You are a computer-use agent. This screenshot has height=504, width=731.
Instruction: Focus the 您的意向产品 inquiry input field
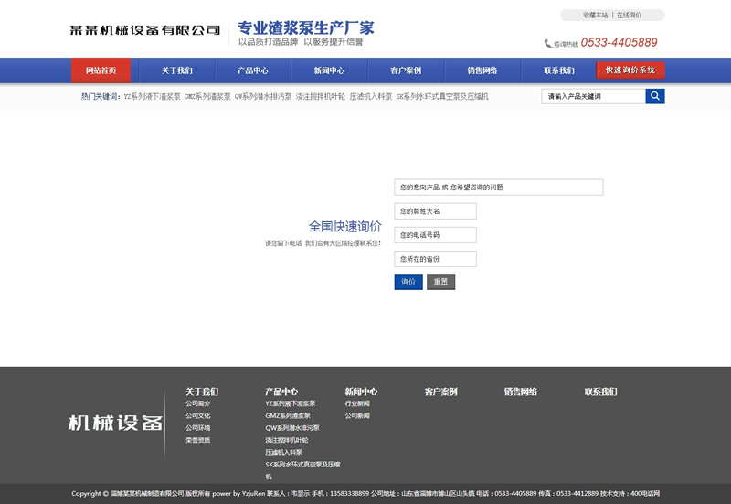[498, 187]
